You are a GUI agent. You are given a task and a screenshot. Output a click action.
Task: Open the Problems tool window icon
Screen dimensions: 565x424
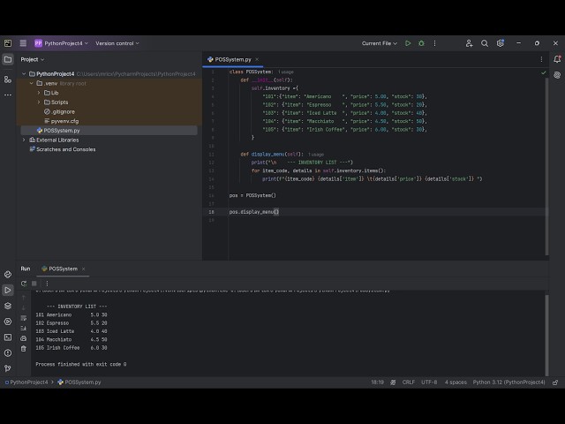click(x=8, y=353)
